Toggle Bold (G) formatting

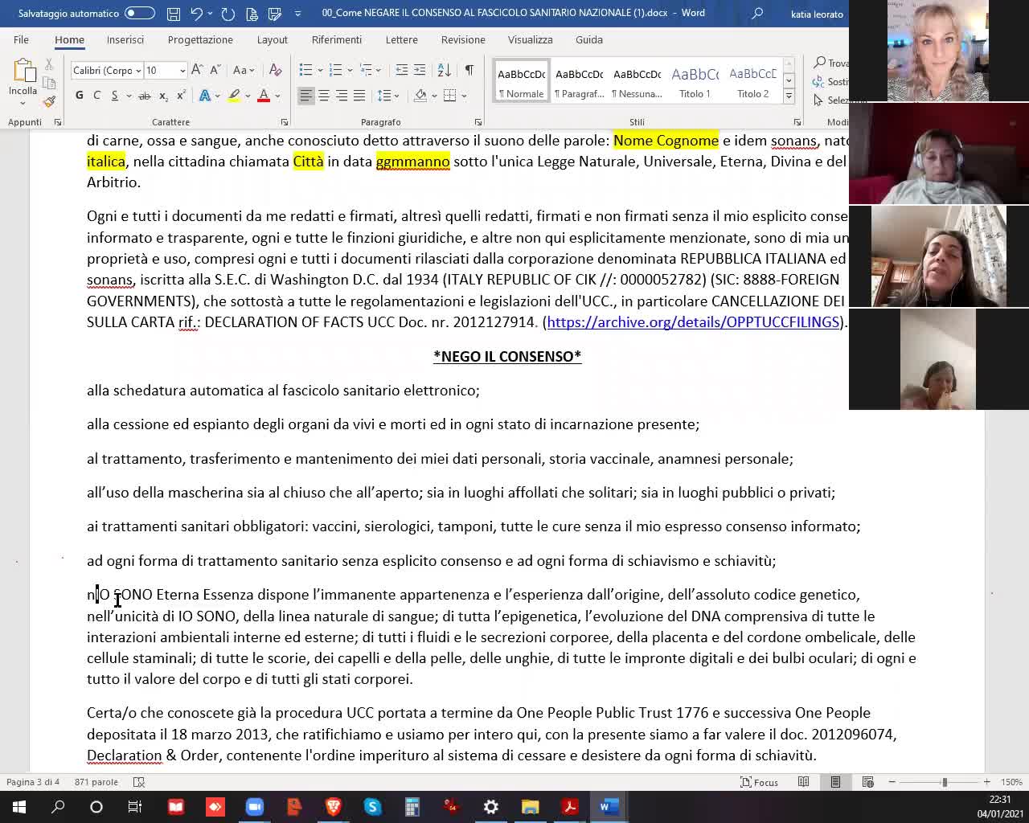[79, 96]
